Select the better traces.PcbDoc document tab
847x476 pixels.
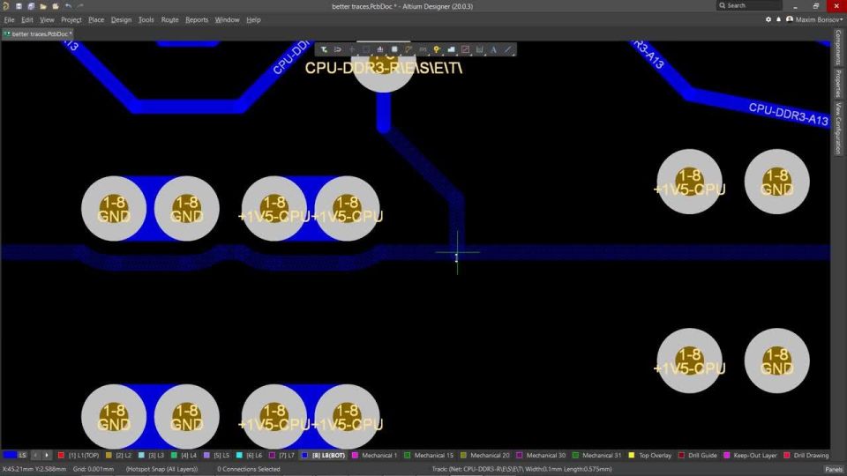point(38,34)
